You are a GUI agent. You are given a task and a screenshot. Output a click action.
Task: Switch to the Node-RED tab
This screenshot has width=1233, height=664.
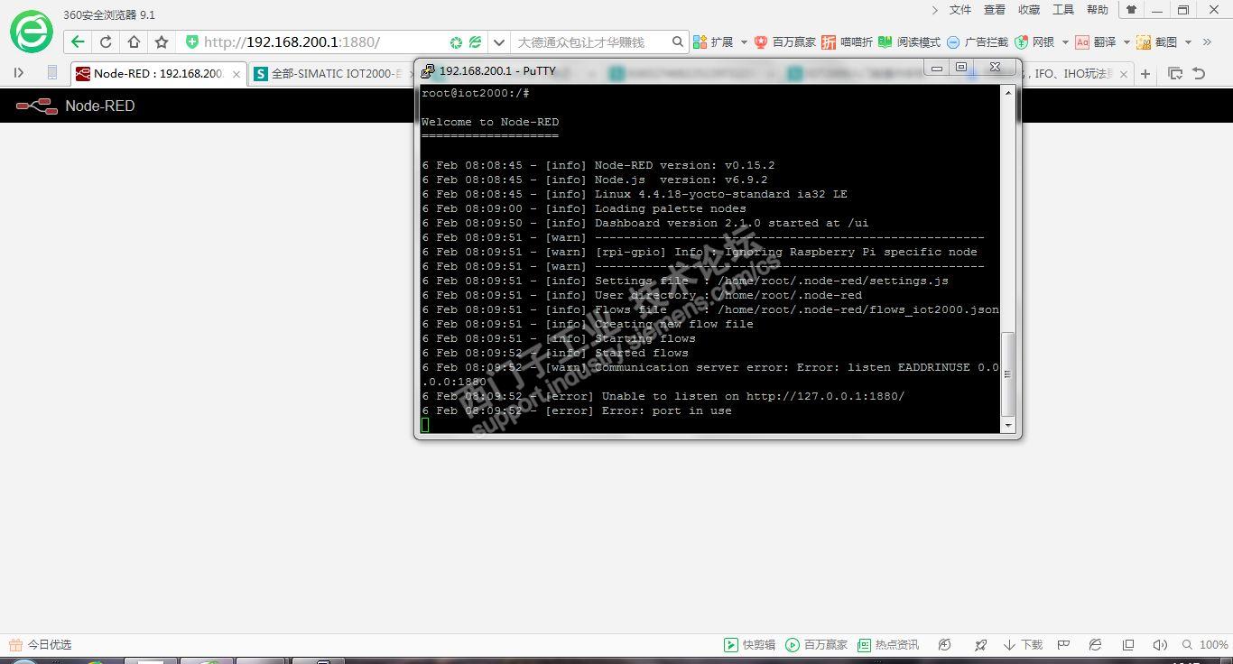click(x=158, y=74)
